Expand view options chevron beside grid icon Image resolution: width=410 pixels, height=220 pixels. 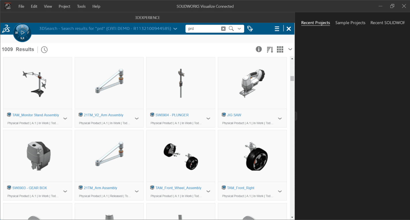(x=290, y=49)
